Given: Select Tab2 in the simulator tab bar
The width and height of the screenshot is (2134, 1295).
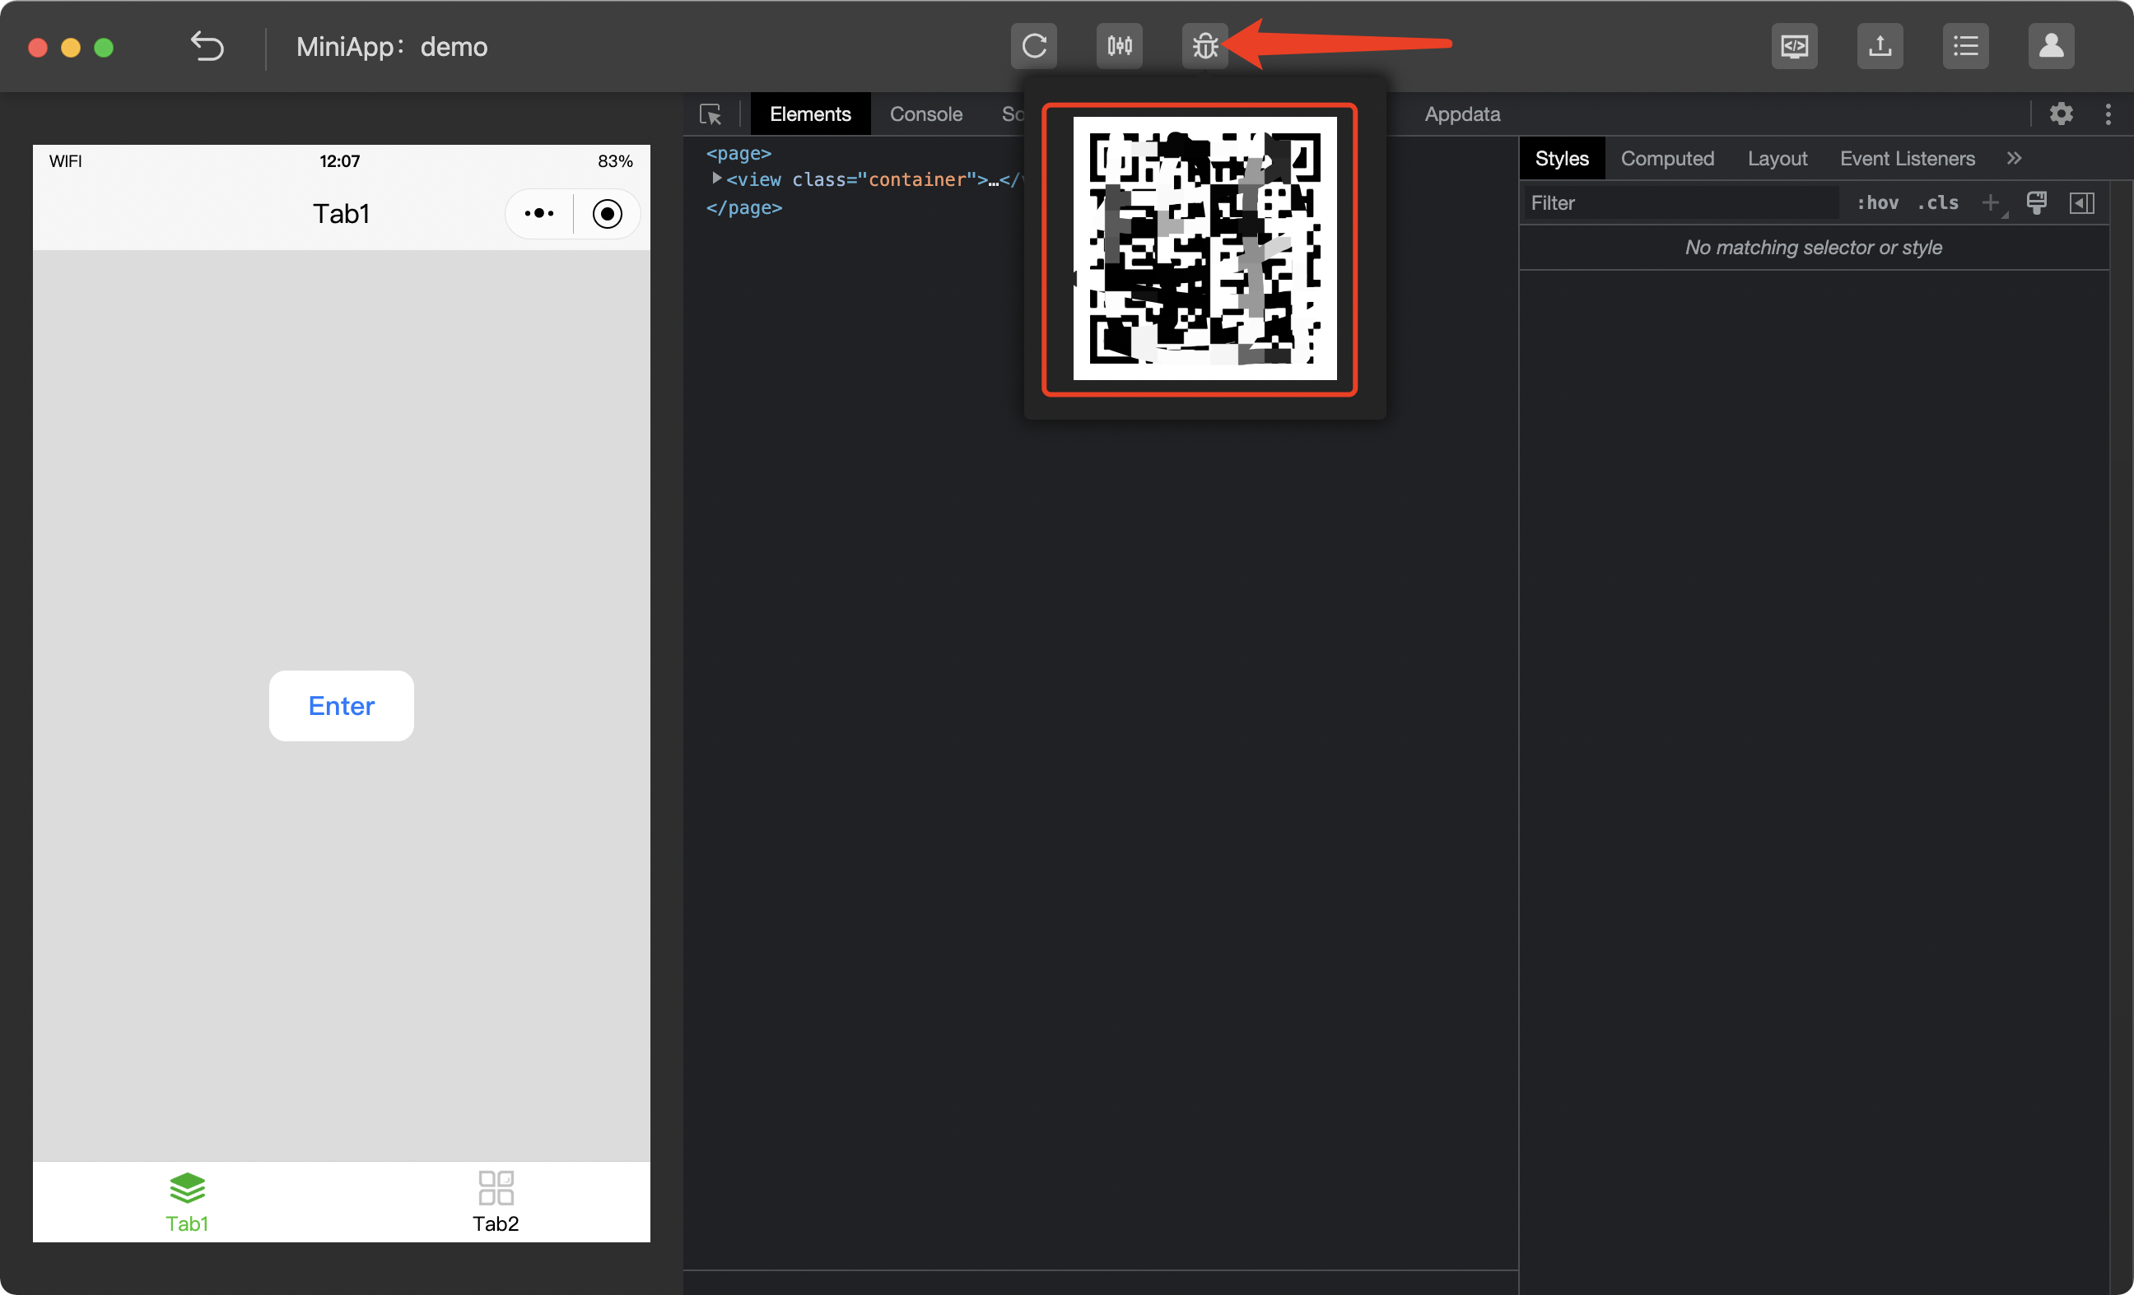Looking at the screenshot, I should click(496, 1201).
